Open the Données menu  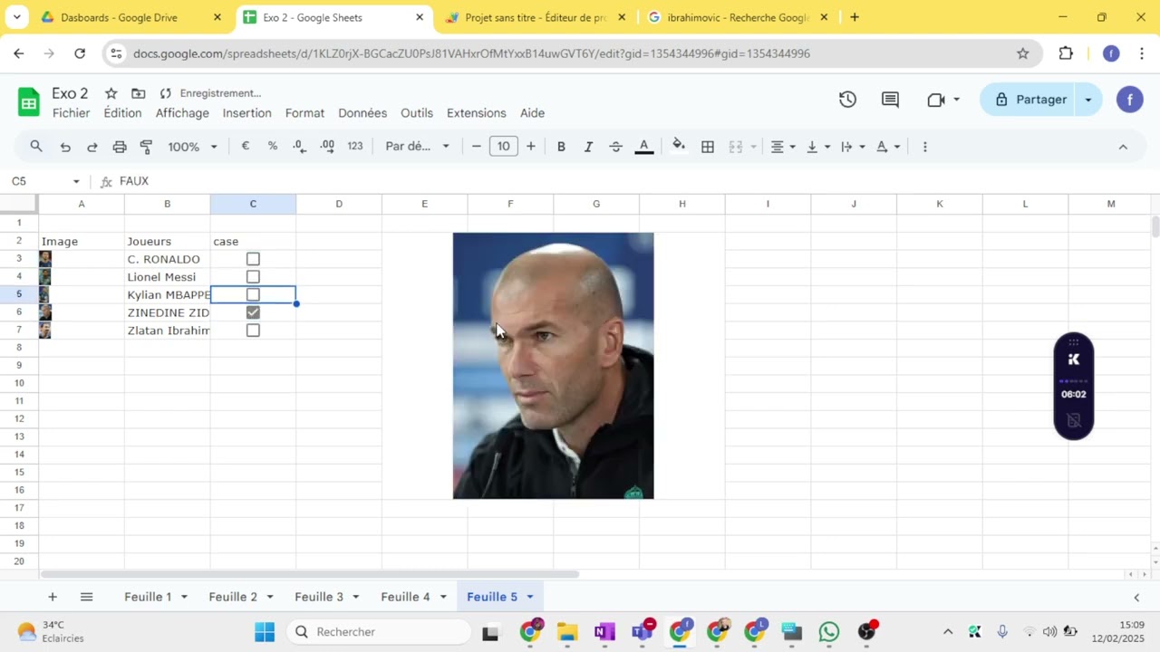pyautogui.click(x=362, y=113)
